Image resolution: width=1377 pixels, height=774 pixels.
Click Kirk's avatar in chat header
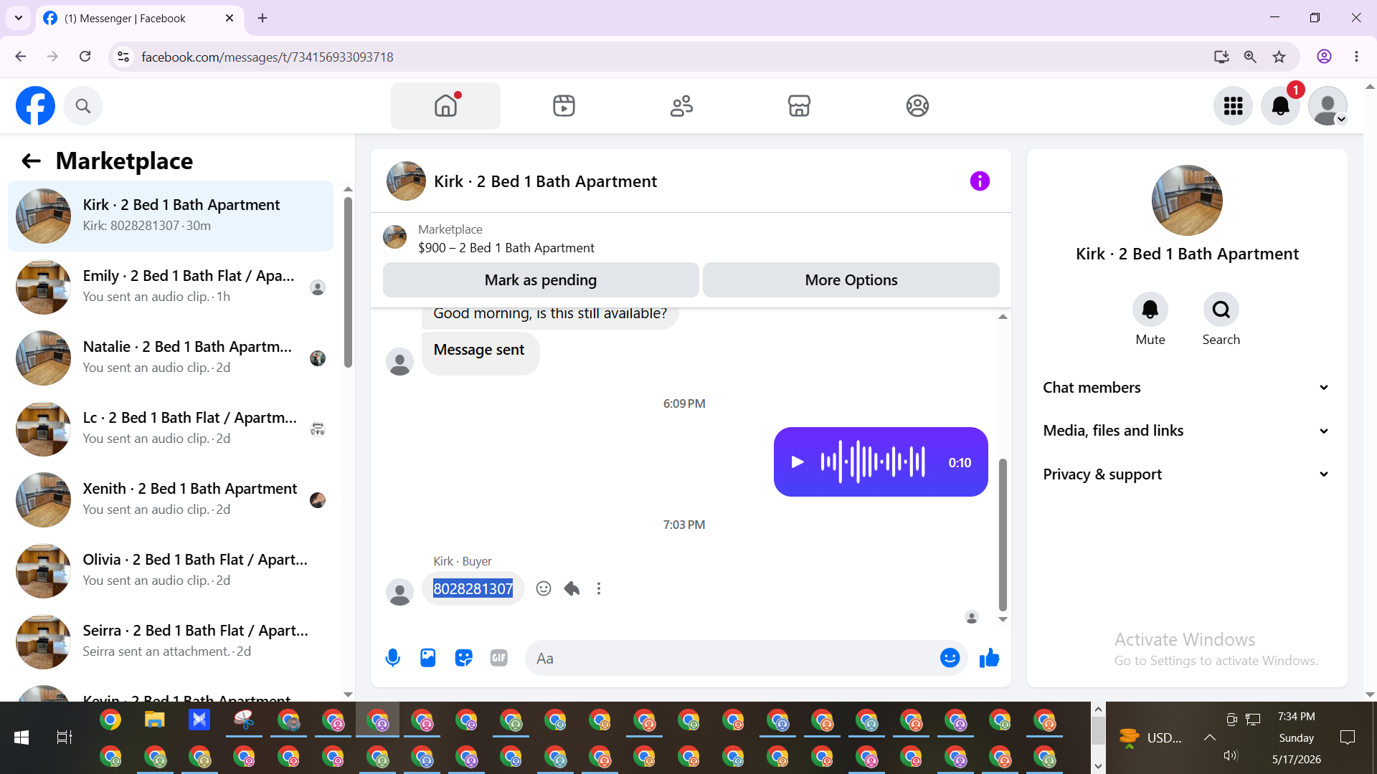(406, 181)
